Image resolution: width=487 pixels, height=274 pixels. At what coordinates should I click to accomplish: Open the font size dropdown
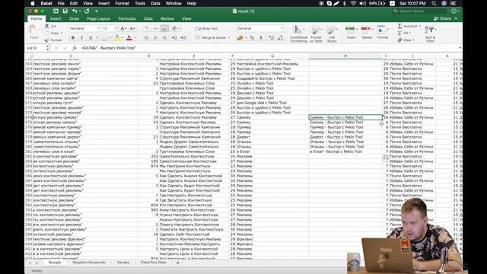pos(115,29)
